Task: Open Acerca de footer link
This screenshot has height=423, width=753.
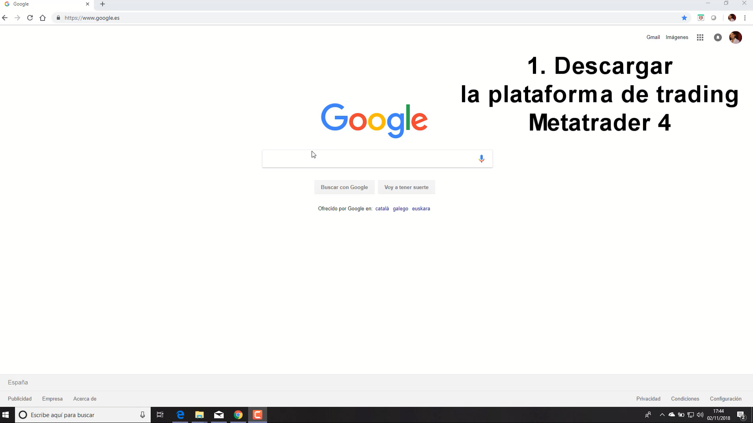Action: click(85, 399)
